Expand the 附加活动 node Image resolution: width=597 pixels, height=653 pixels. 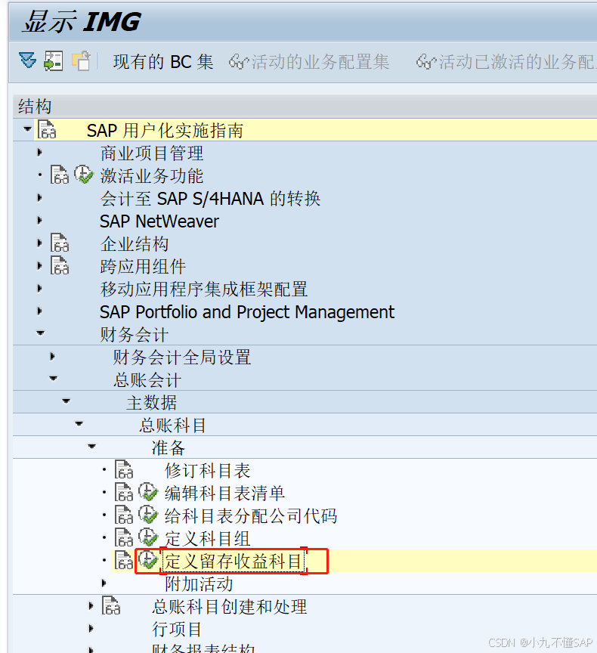click(x=104, y=583)
